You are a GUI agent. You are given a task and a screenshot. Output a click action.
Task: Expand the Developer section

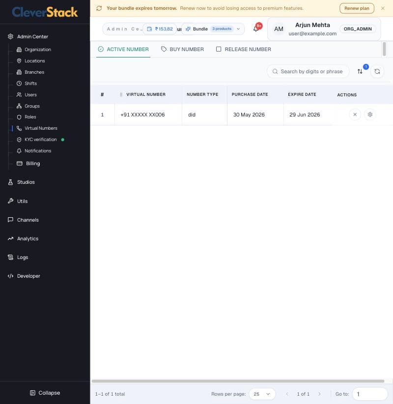pos(24,276)
